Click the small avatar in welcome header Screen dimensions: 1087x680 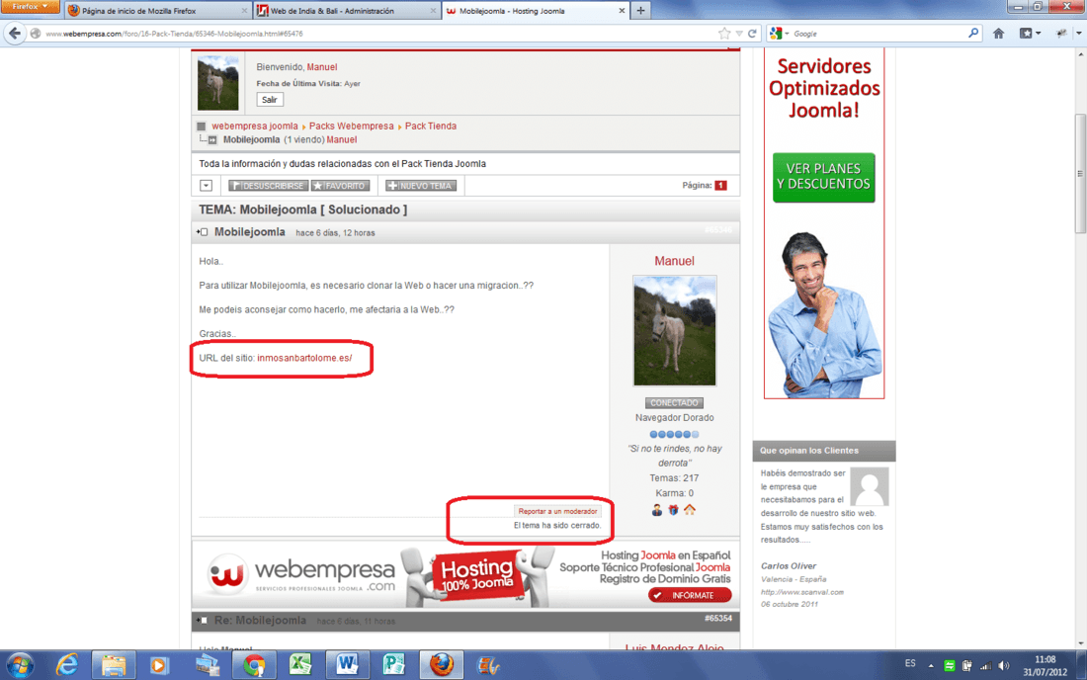coord(217,83)
